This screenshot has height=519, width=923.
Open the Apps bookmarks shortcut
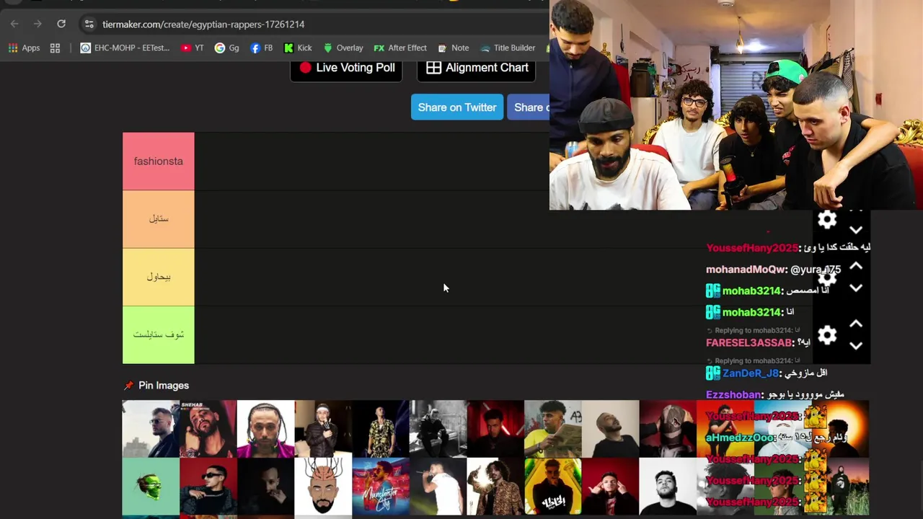tap(24, 48)
